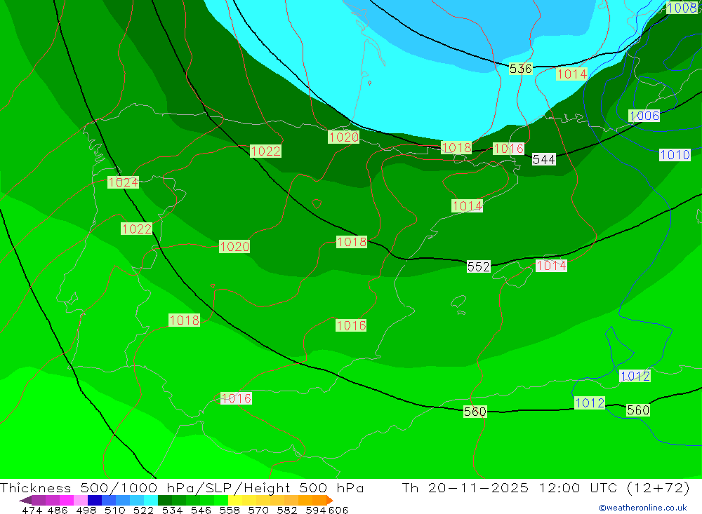This screenshot has height=514, width=702.
Task: Click the 544 height contour label
Action: point(543,159)
